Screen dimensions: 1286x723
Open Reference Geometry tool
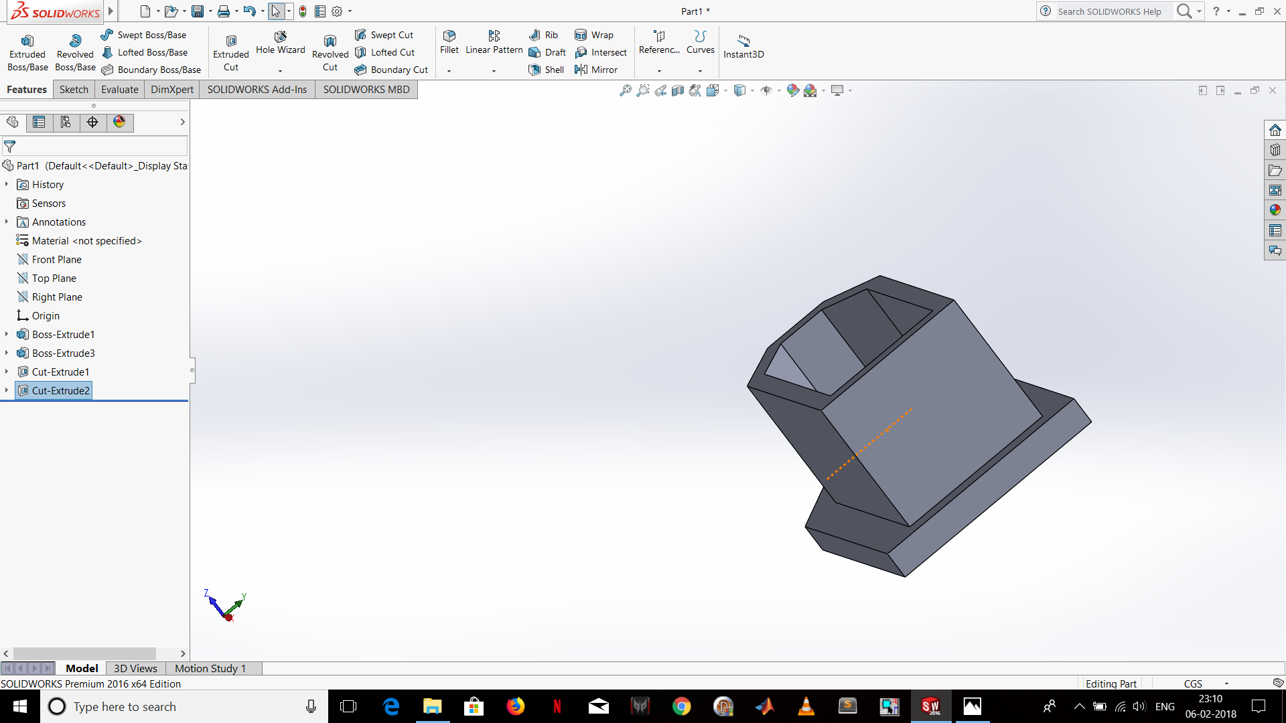tap(659, 42)
